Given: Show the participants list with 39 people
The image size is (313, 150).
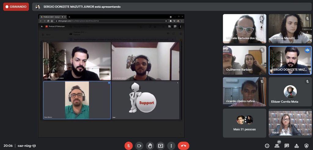Looking at the screenshot, I should [x=277, y=146].
